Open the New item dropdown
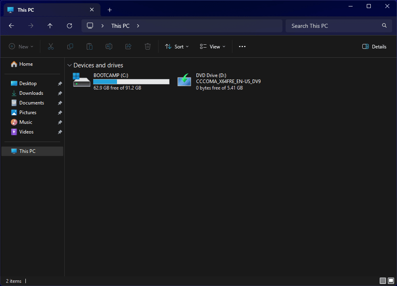 point(21,47)
